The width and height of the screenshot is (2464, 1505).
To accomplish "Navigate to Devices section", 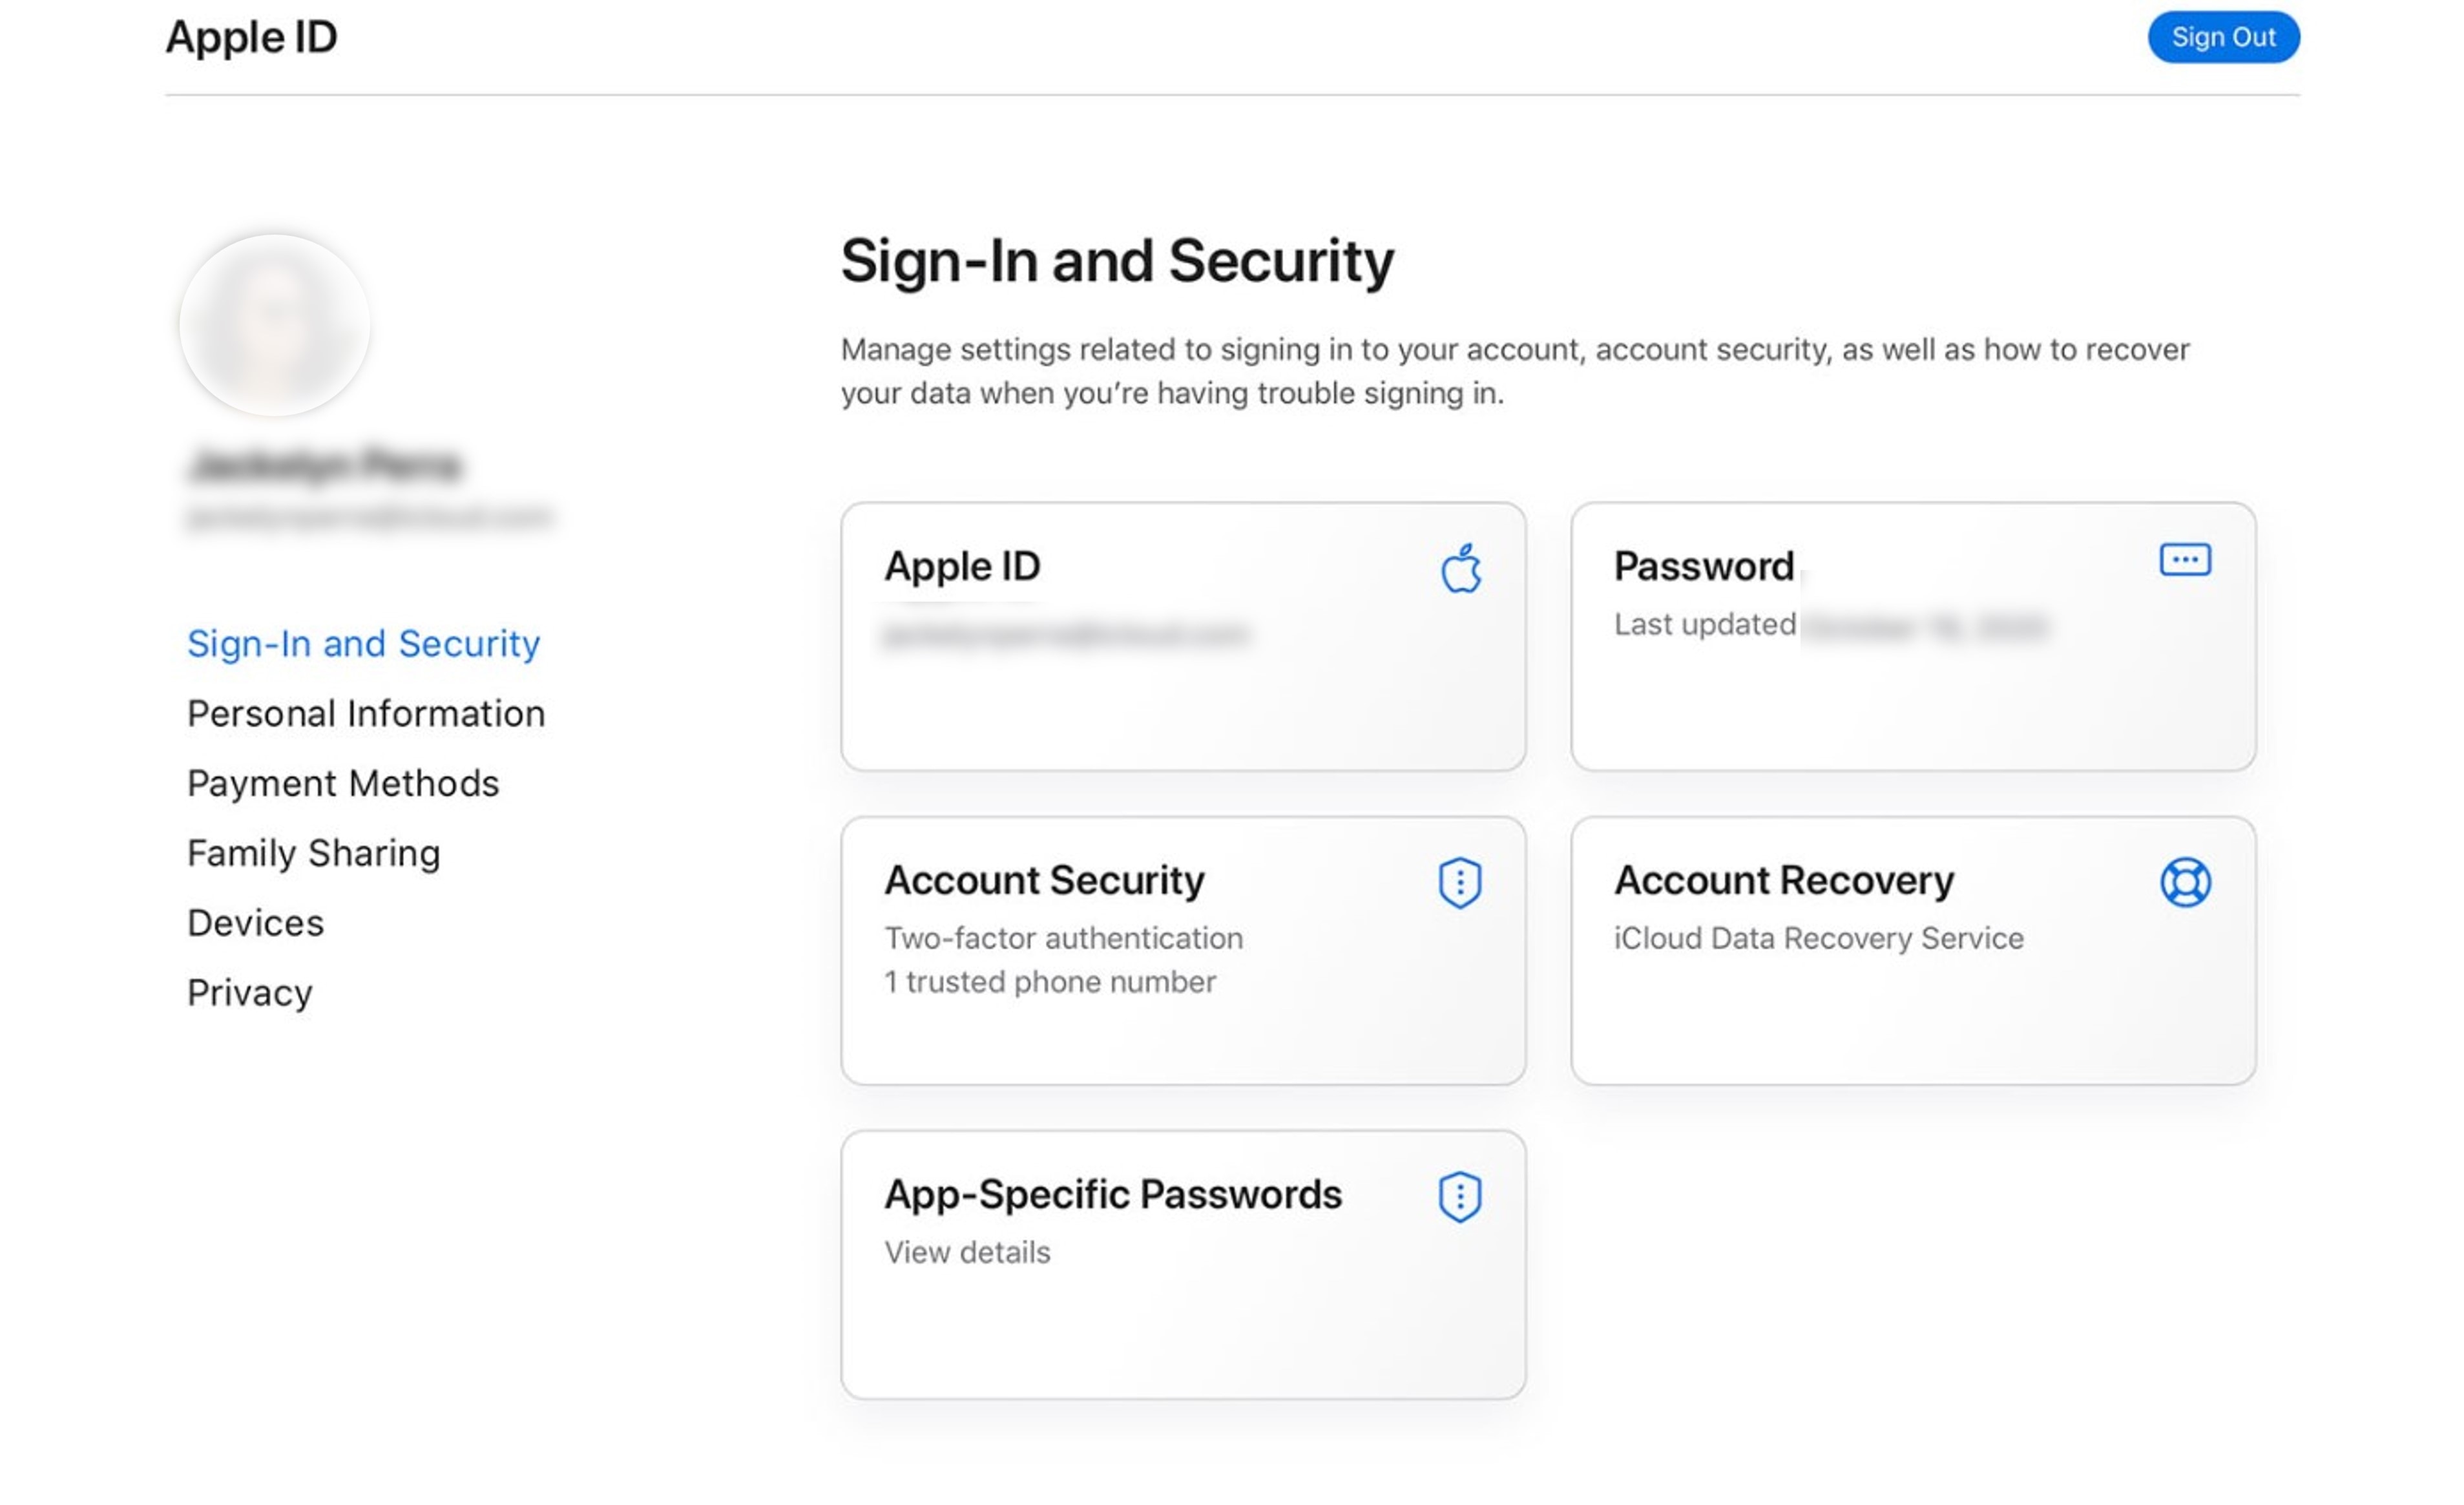I will point(256,923).
